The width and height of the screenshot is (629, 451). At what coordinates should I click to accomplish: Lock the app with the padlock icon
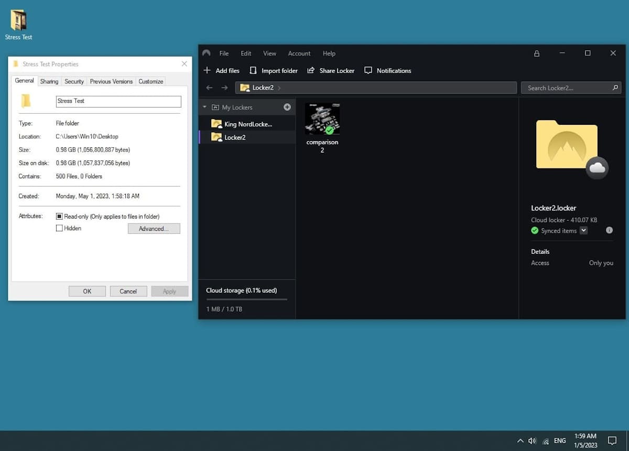[x=536, y=53]
